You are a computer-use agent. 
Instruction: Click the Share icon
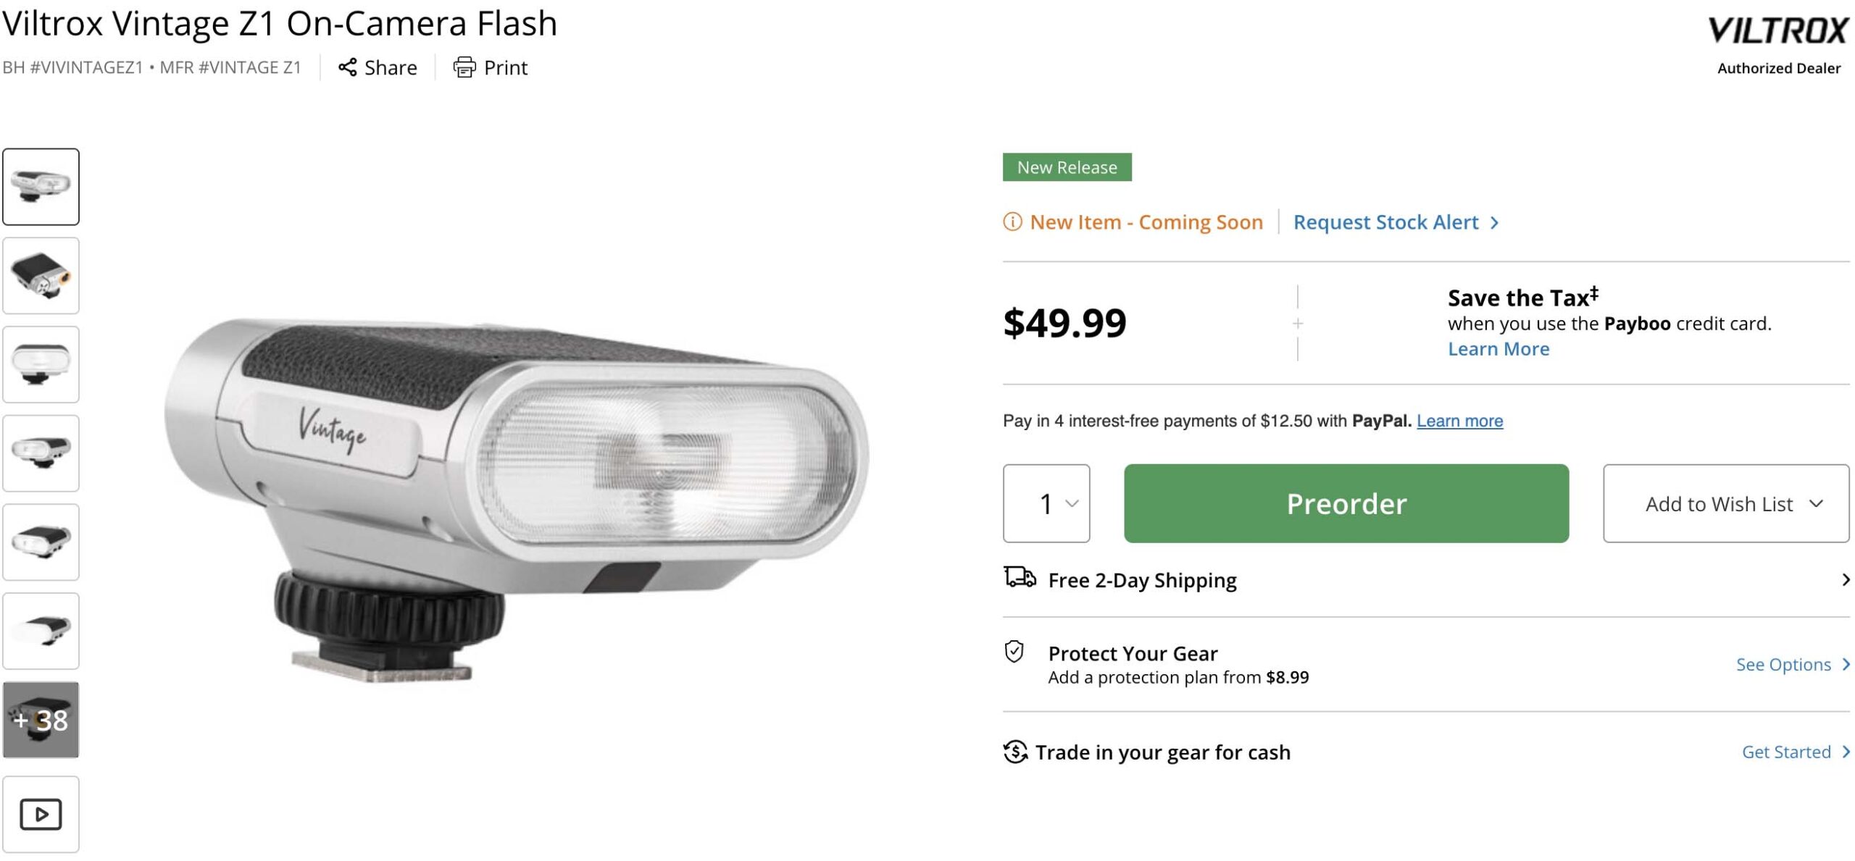coord(348,67)
